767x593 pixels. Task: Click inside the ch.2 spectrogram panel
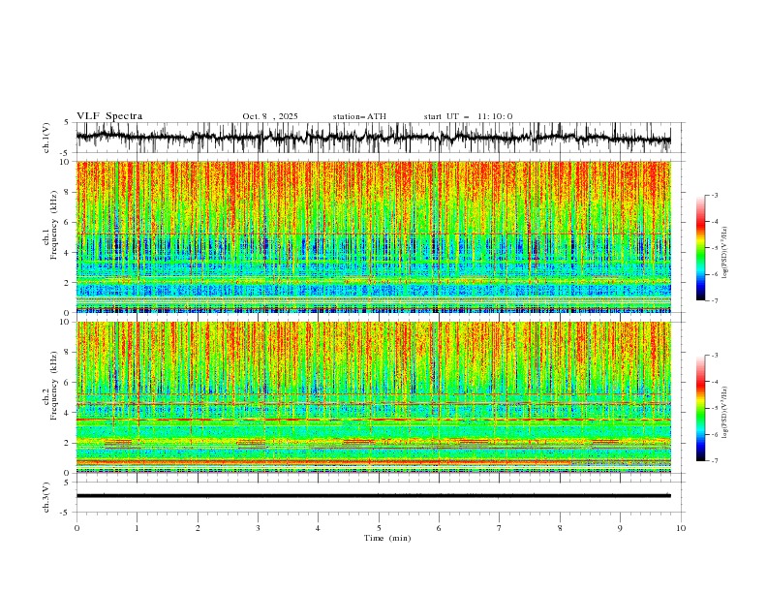(373, 397)
